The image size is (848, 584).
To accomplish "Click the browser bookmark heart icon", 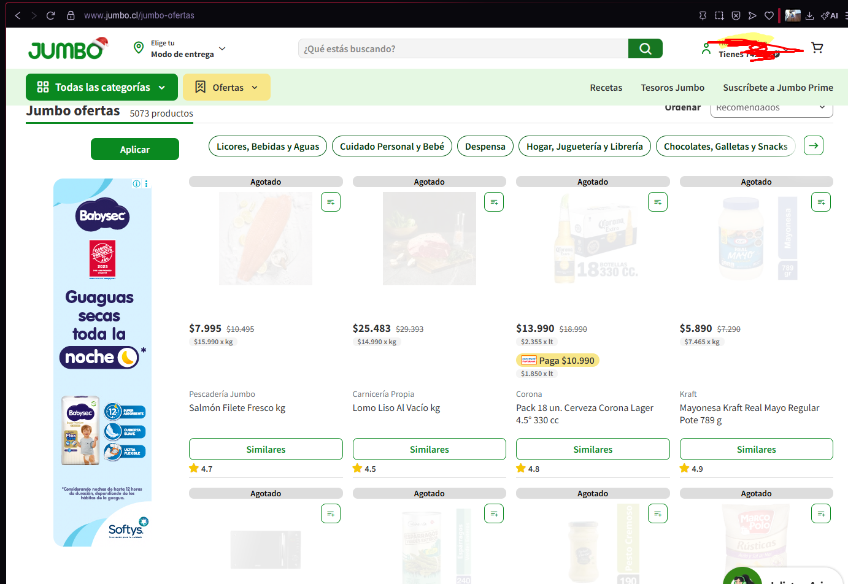I will [769, 15].
